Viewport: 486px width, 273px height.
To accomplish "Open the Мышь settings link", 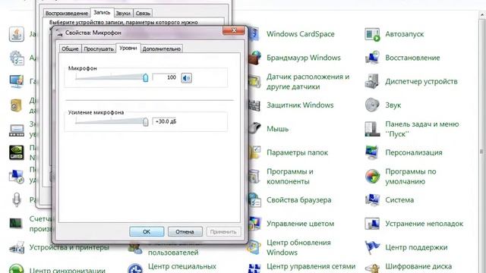I will [x=277, y=129].
